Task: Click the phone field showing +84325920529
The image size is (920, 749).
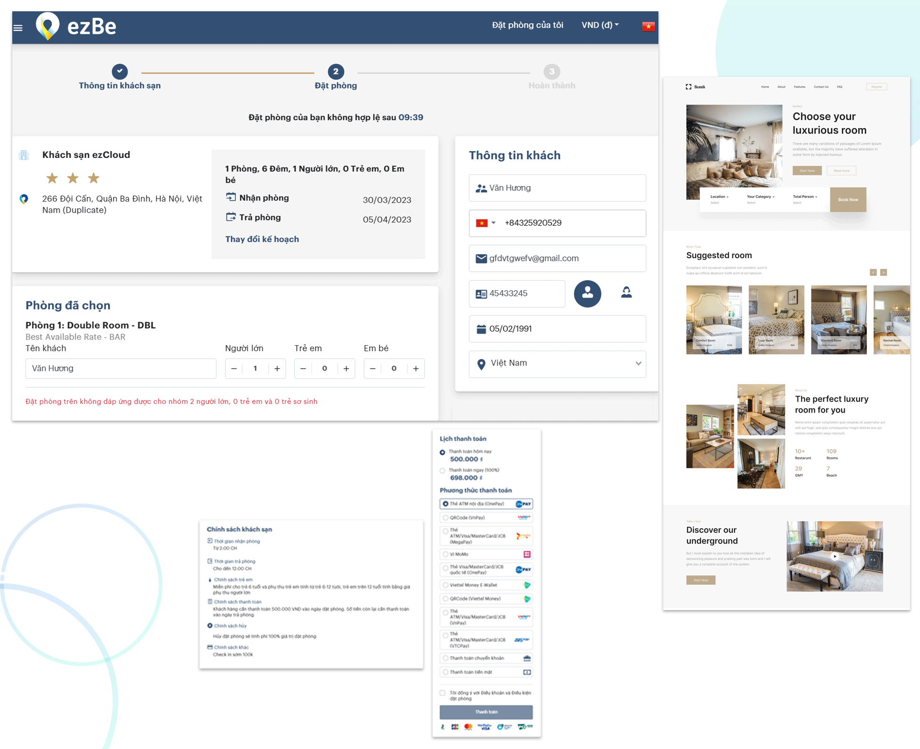Action: (557, 223)
